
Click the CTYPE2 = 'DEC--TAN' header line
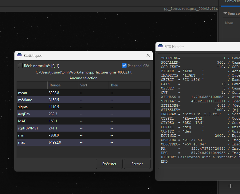coord(200,123)
